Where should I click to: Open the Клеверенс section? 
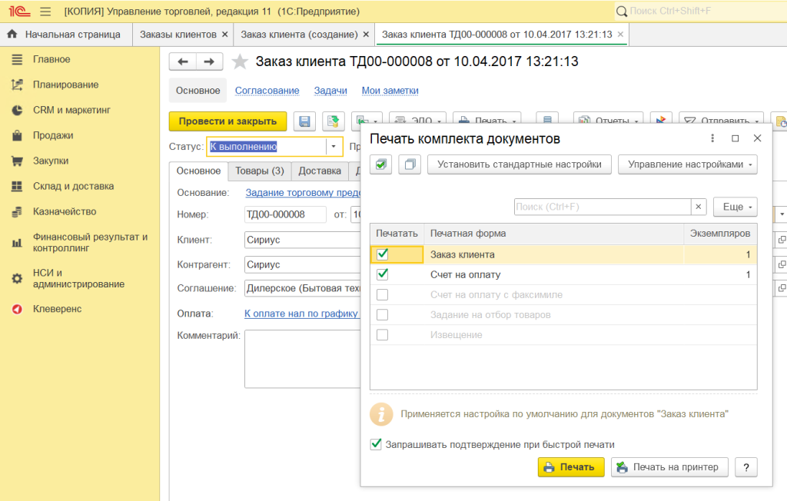pyautogui.click(x=57, y=309)
